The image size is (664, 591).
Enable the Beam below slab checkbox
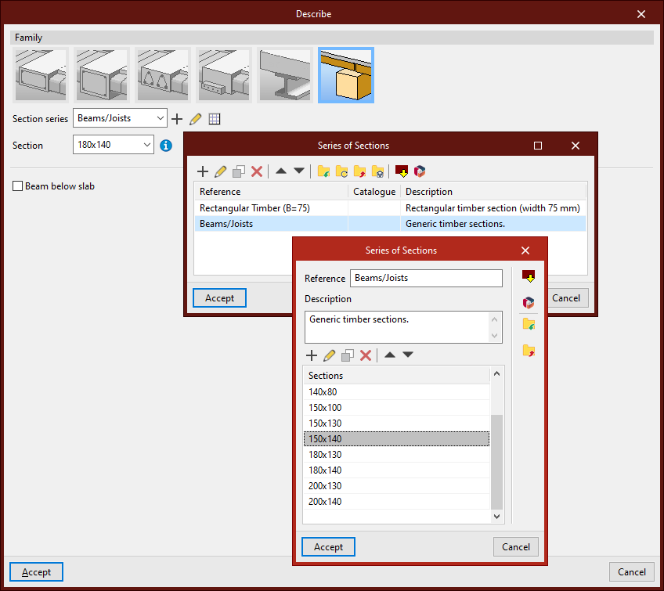(17, 186)
